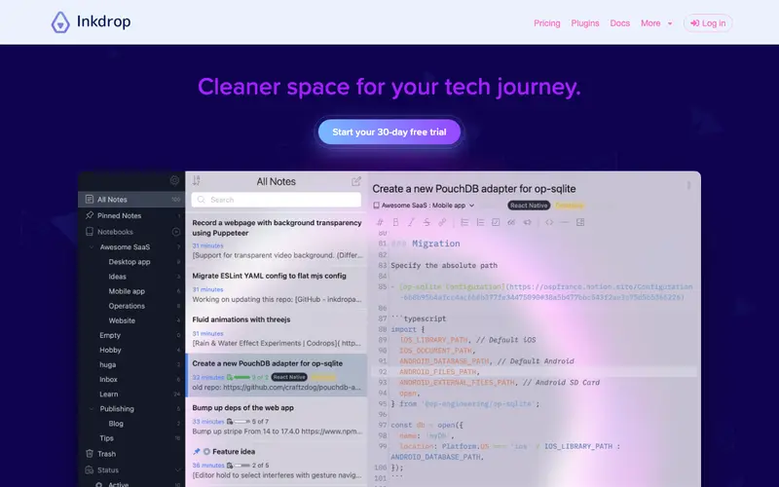Viewport: 779px width, 487px height.
Task: Open the Mobile app notebook
Action: point(127,291)
